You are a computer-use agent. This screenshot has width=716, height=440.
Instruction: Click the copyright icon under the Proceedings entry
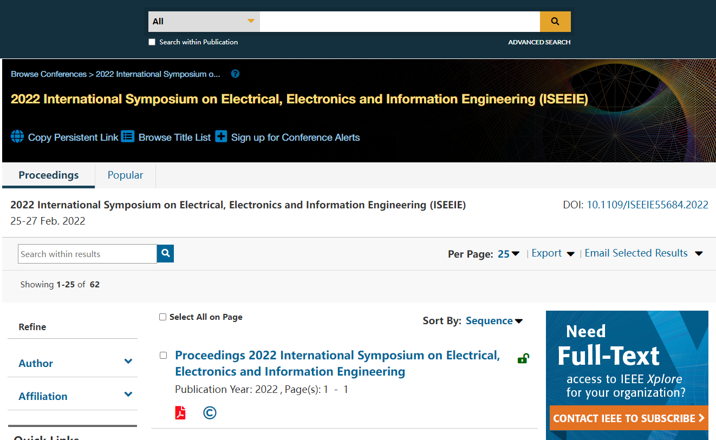point(210,413)
